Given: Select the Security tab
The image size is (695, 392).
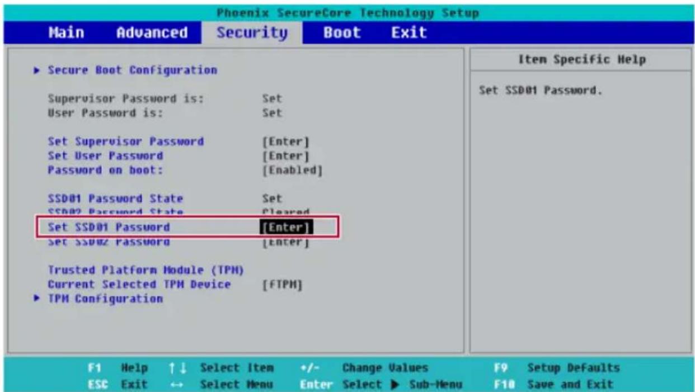Looking at the screenshot, I should coord(251,33).
